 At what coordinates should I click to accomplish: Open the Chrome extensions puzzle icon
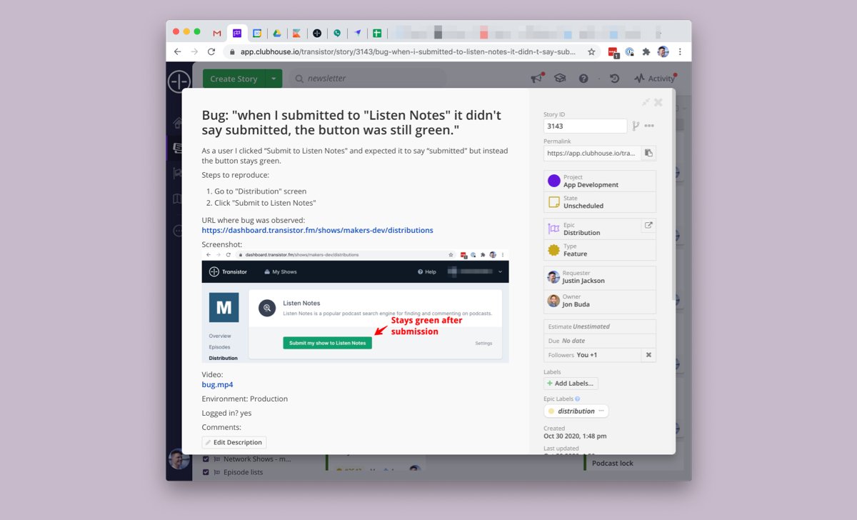click(x=646, y=52)
